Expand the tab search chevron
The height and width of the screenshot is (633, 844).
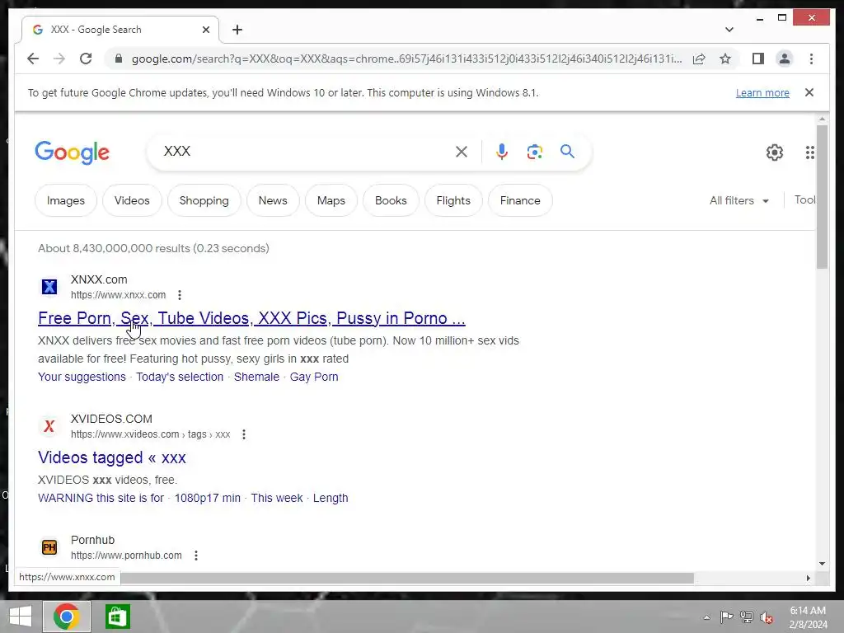(729, 30)
